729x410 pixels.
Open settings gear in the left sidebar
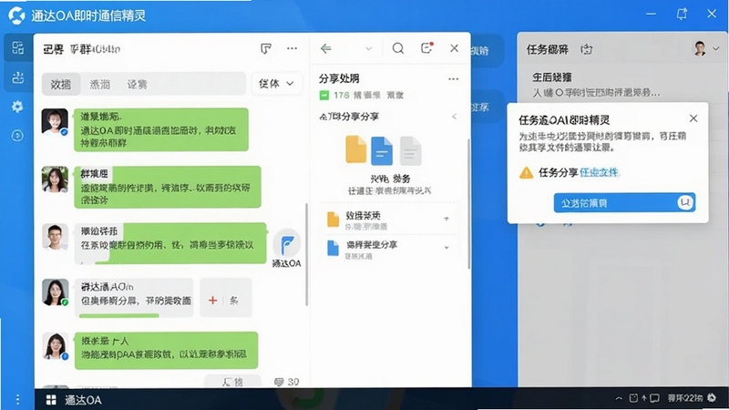(17, 107)
